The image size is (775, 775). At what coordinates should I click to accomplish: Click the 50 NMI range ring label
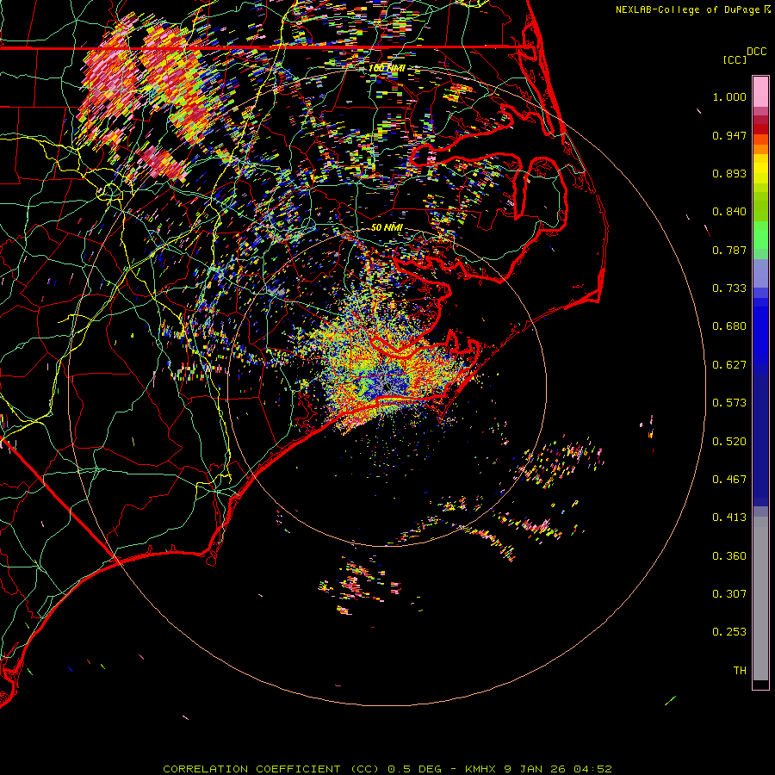[x=387, y=227]
